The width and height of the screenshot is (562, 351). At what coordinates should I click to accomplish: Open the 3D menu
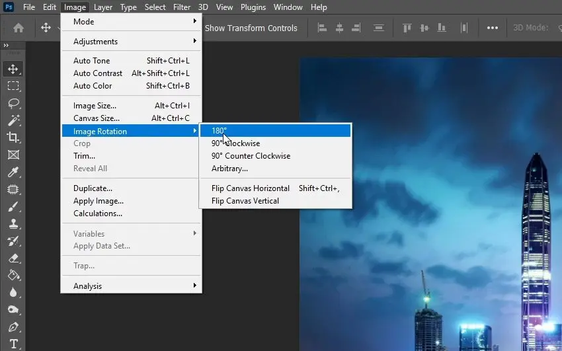click(203, 7)
